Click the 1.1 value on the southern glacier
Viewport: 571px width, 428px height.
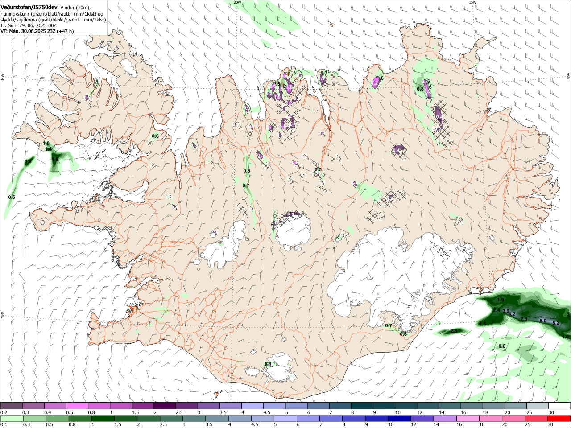click(x=268, y=364)
